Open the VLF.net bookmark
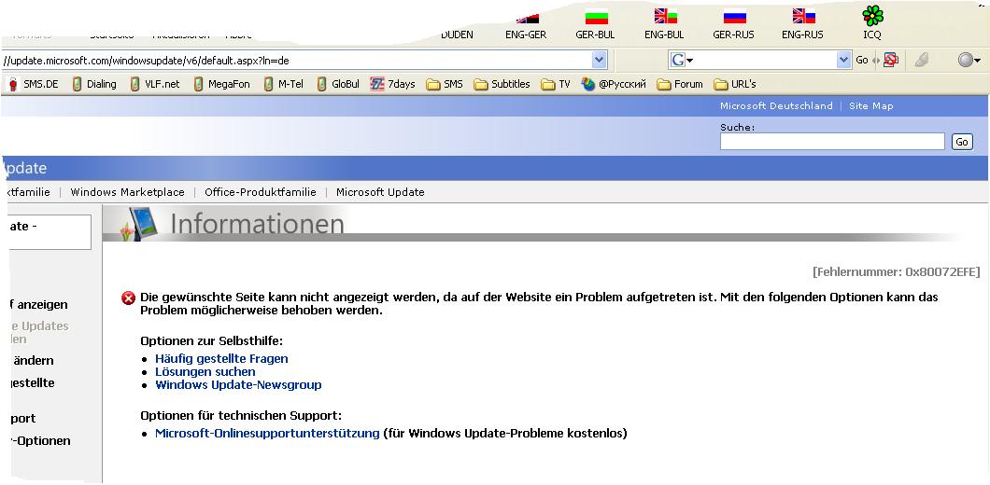The height and width of the screenshot is (485, 990). click(155, 84)
